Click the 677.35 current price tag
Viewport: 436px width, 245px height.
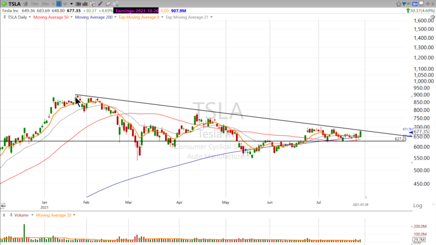(x=421, y=132)
